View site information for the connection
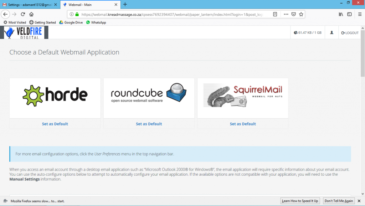This screenshot has width=365, height=206. coord(72,14)
